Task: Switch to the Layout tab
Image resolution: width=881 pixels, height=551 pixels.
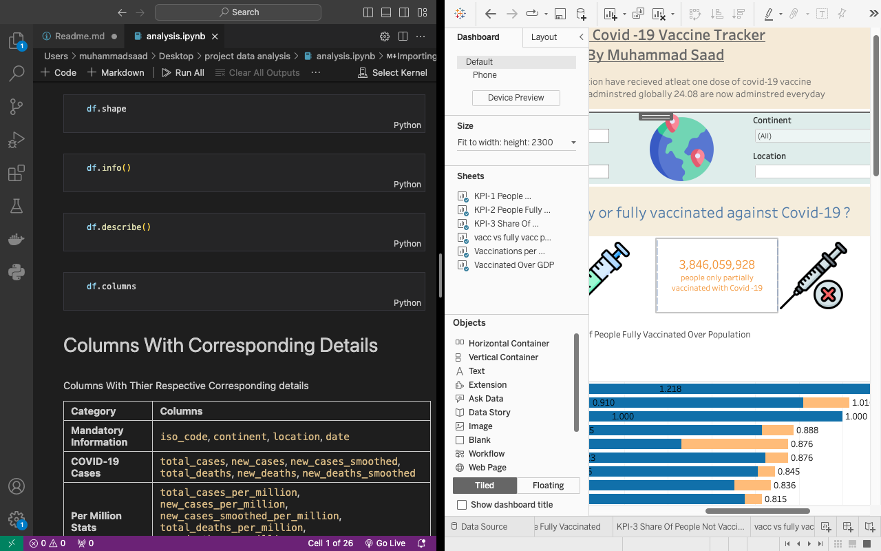Action: (x=544, y=37)
